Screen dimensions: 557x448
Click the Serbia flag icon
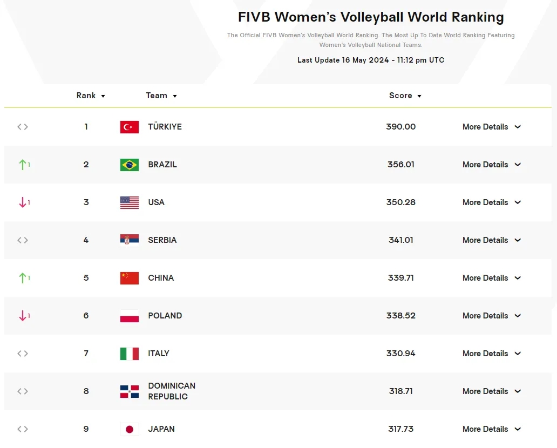130,240
